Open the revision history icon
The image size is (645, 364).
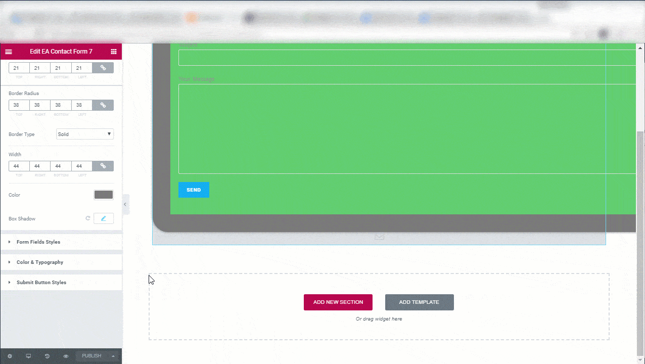[x=47, y=356]
